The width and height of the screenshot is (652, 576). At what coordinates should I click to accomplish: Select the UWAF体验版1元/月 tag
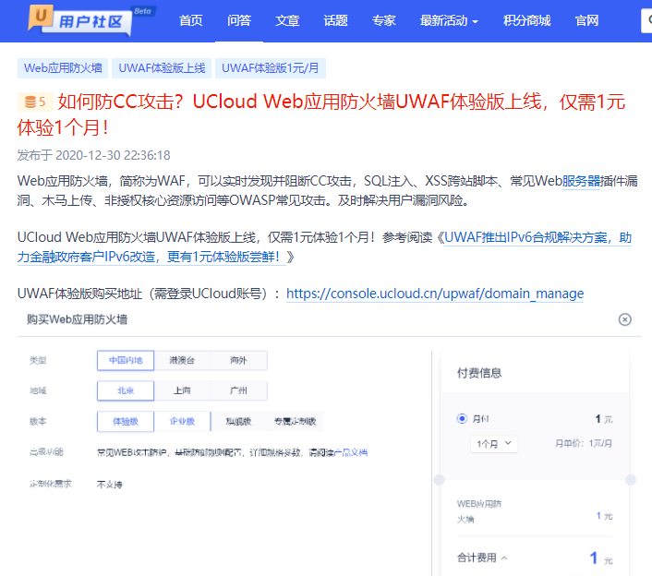click(x=271, y=68)
